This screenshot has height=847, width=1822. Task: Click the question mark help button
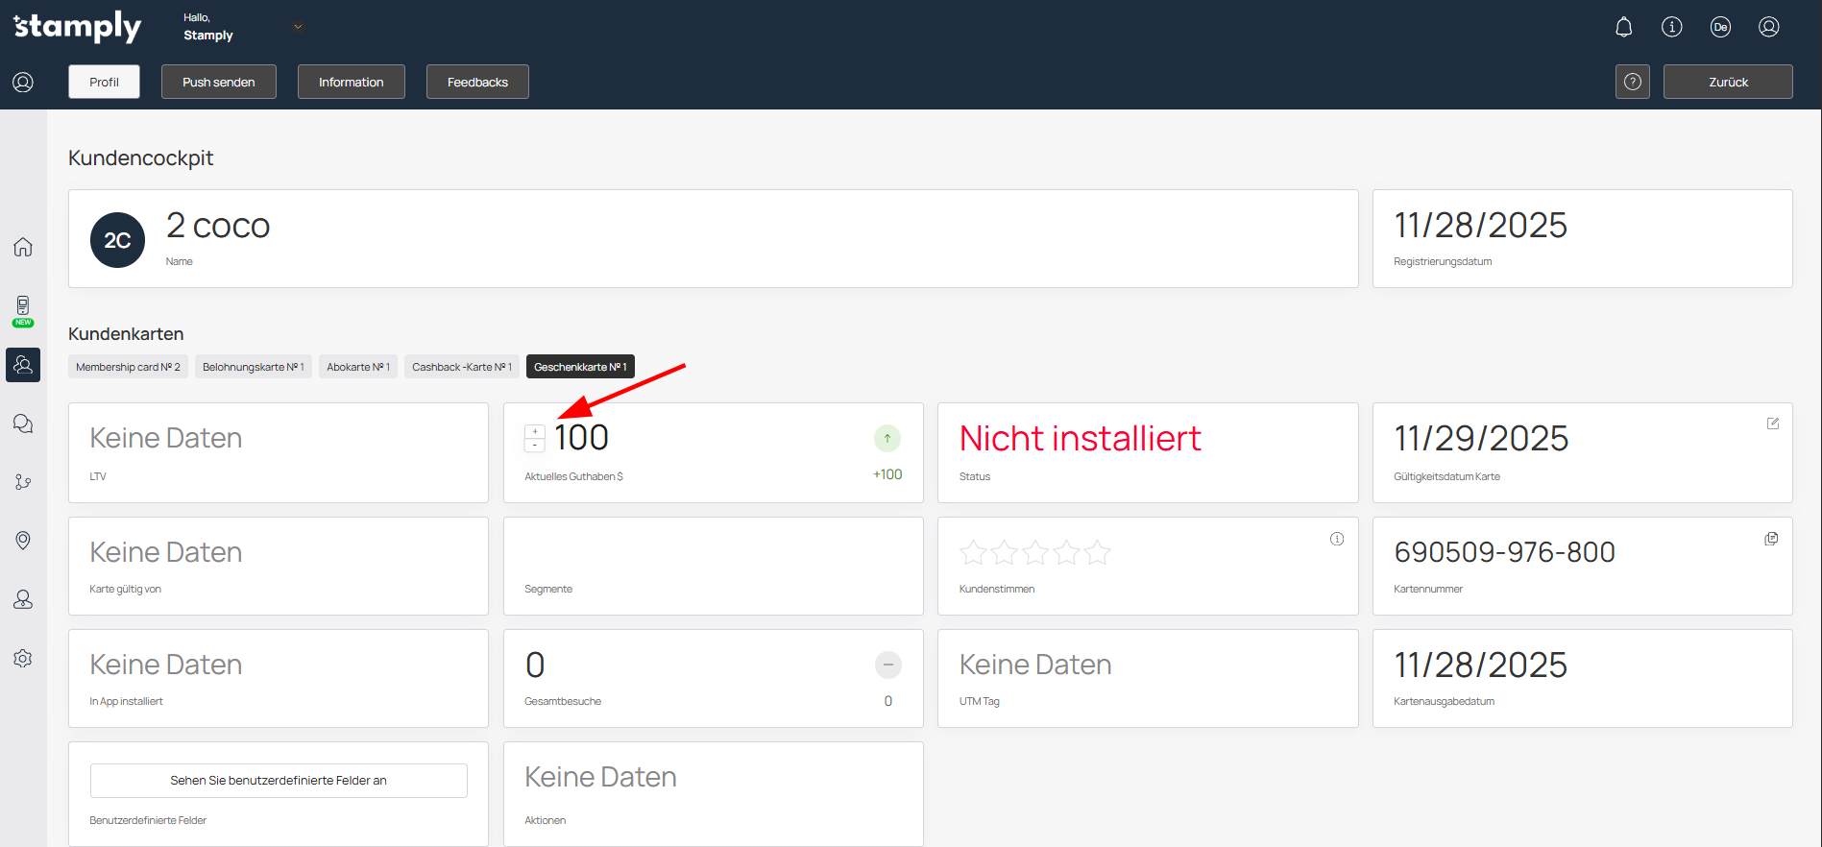coord(1632,82)
